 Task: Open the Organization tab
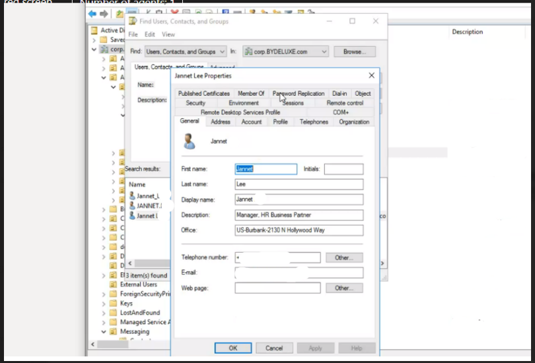coord(354,121)
